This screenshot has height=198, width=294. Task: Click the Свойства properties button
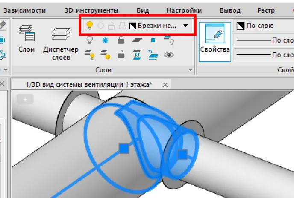click(x=215, y=42)
